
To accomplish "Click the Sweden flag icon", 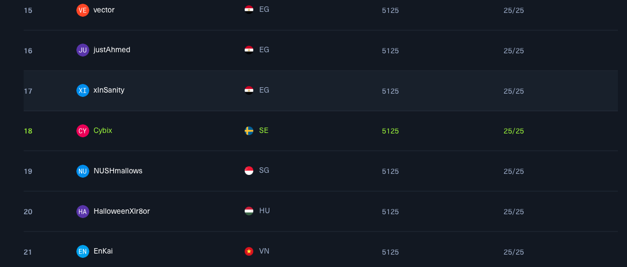I will pyautogui.click(x=249, y=131).
